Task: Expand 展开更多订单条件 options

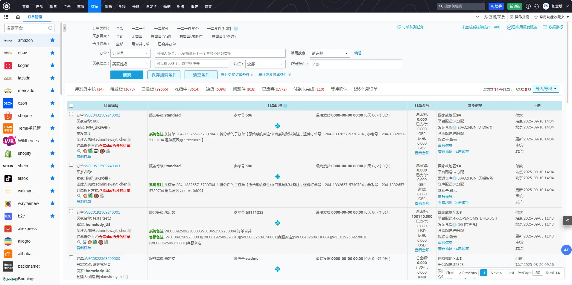Action: (237, 75)
